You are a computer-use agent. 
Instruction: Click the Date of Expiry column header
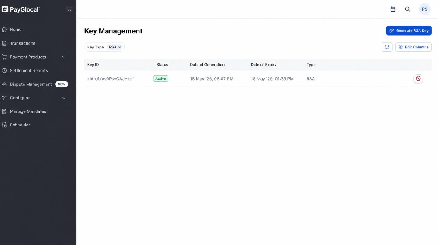coord(263,65)
